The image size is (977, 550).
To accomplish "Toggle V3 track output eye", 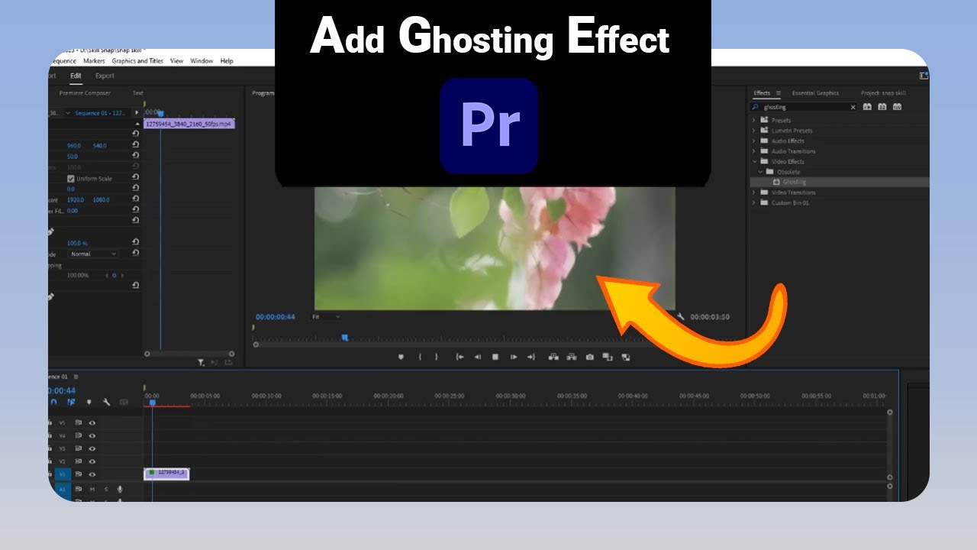I will tap(92, 448).
